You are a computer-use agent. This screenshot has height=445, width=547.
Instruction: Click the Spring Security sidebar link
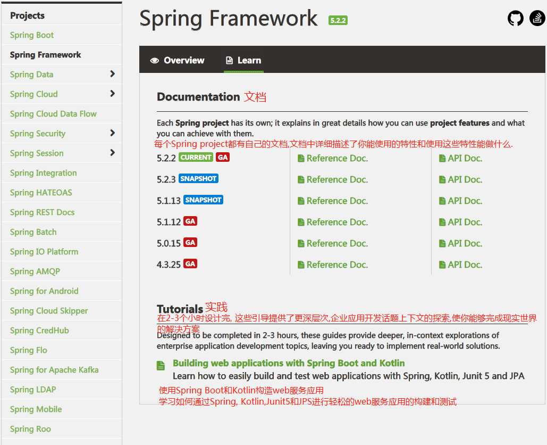coord(38,134)
